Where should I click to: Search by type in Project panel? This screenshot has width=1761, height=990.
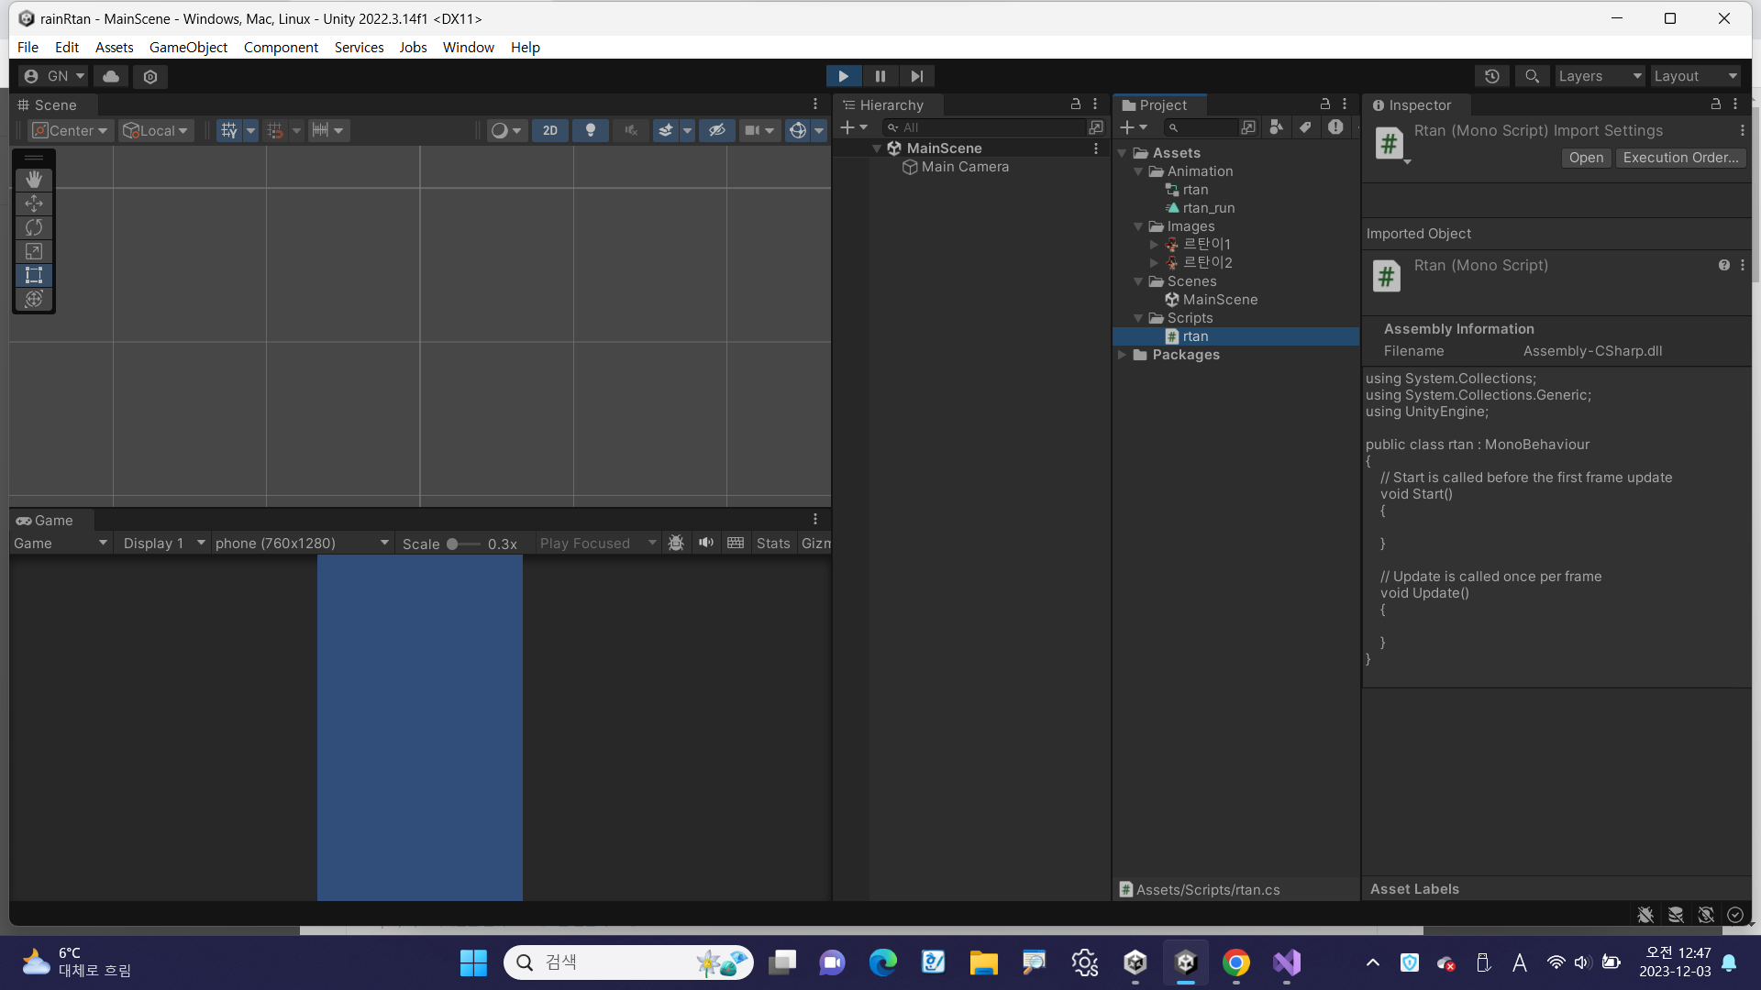[1276, 127]
